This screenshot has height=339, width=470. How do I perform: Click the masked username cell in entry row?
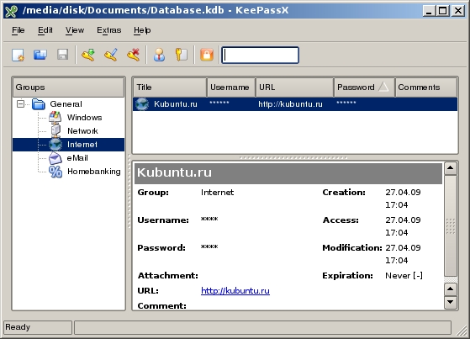(x=219, y=103)
